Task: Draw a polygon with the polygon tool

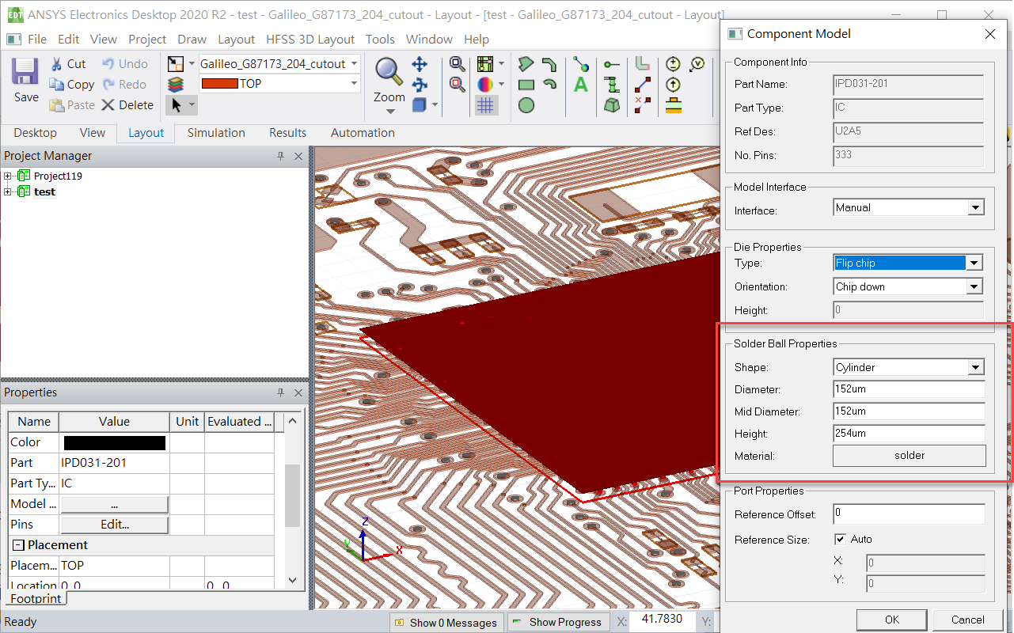Action: [x=526, y=64]
